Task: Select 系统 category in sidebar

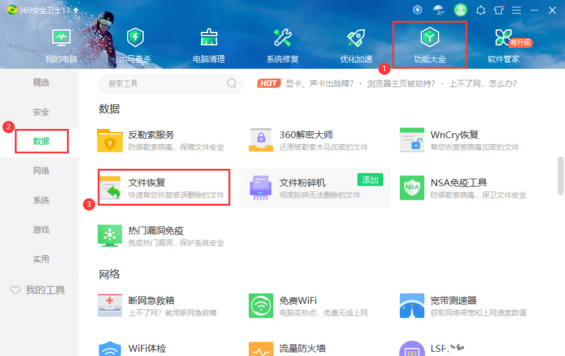Action: pyautogui.click(x=41, y=200)
